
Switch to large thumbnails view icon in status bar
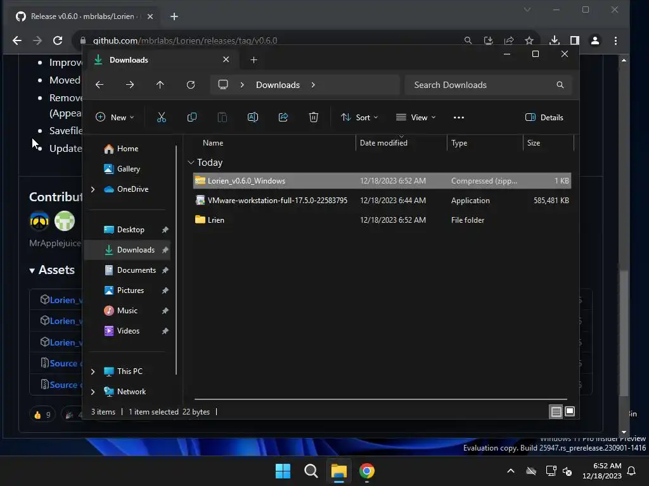point(570,411)
